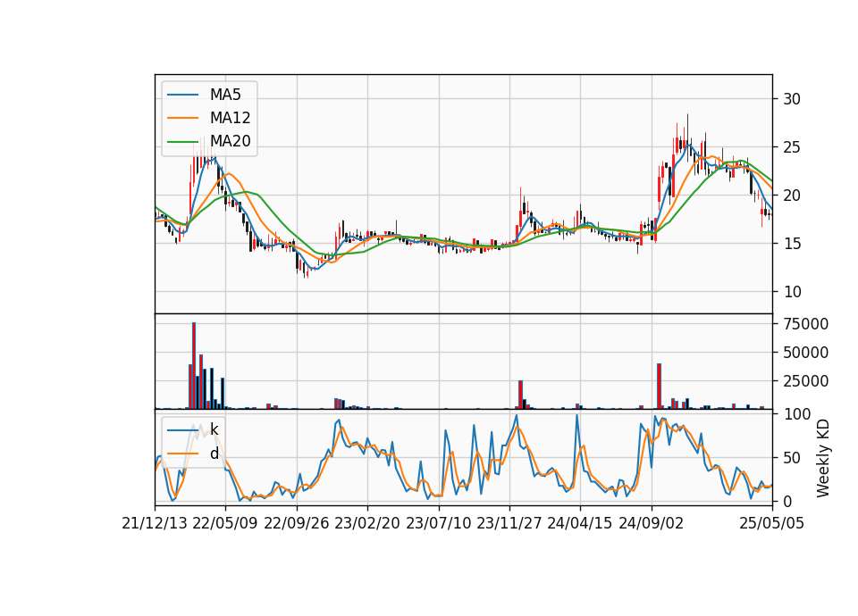Click the Weekly KD axis title
The width and height of the screenshot is (858, 616).
pyautogui.click(x=822, y=458)
